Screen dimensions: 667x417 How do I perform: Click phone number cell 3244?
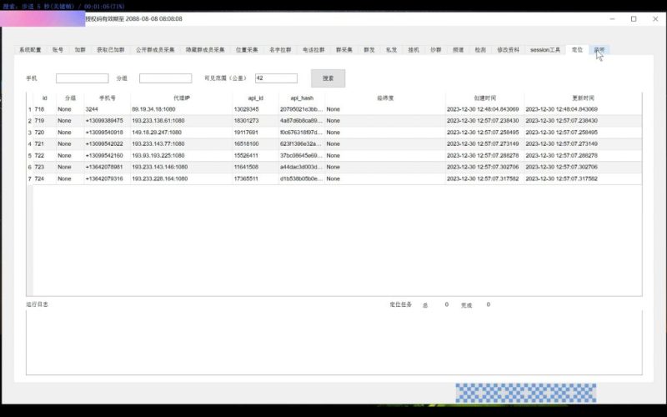coord(108,109)
